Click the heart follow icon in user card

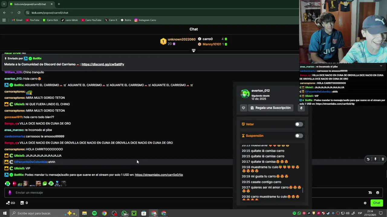[x=243, y=108]
